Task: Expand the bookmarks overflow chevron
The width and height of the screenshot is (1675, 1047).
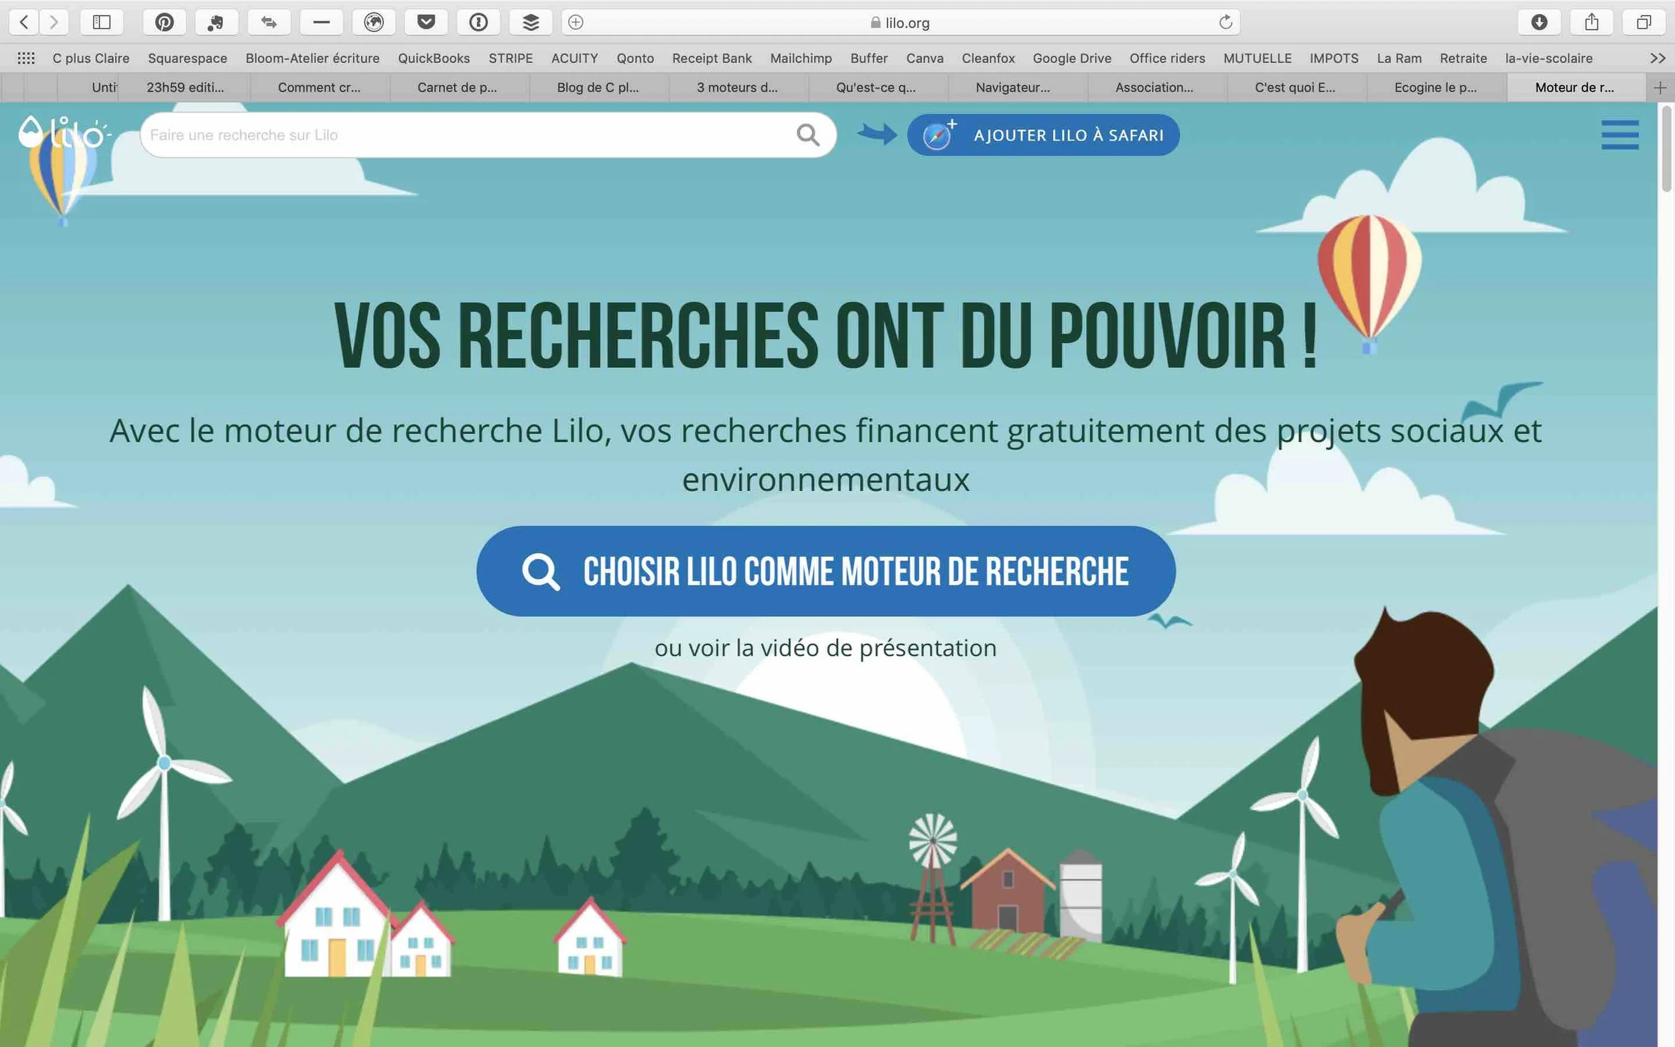Action: 1657,58
